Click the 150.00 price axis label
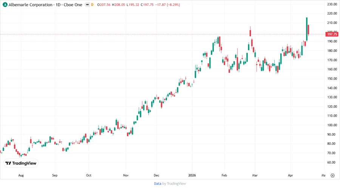Screen dimensions: 340x188 332,79
